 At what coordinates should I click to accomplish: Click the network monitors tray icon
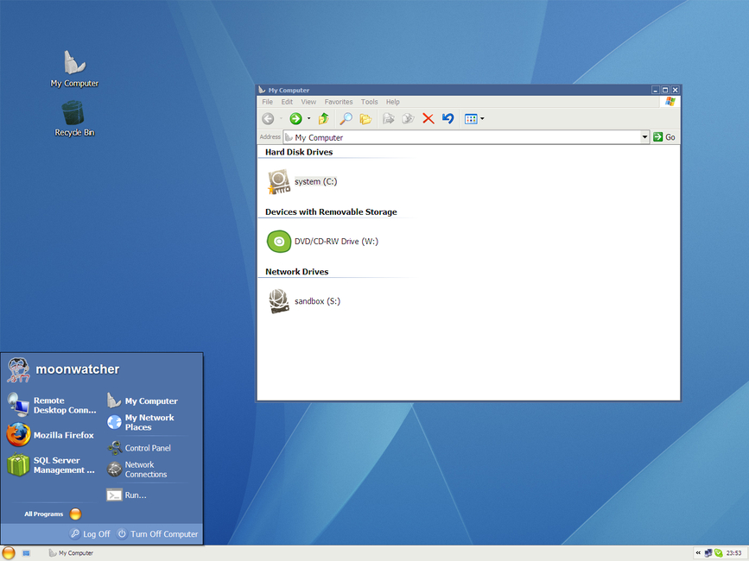pos(708,553)
